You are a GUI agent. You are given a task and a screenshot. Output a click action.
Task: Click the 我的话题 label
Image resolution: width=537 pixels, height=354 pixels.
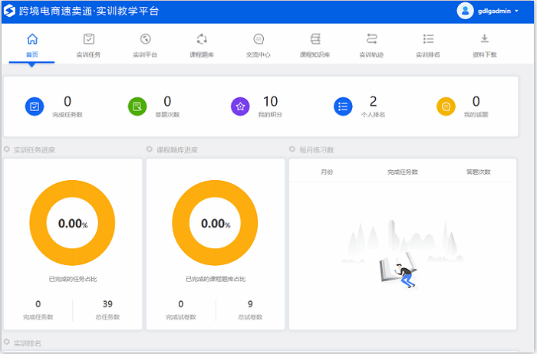pyautogui.click(x=476, y=115)
